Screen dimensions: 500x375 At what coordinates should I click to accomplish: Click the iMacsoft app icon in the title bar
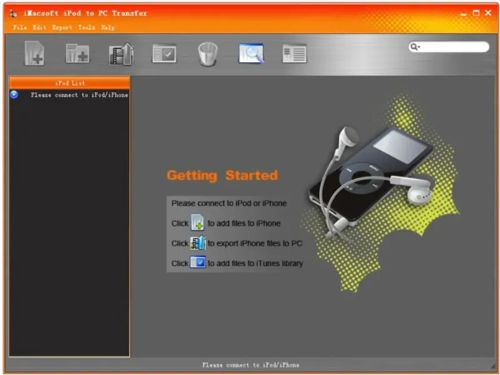13,13
